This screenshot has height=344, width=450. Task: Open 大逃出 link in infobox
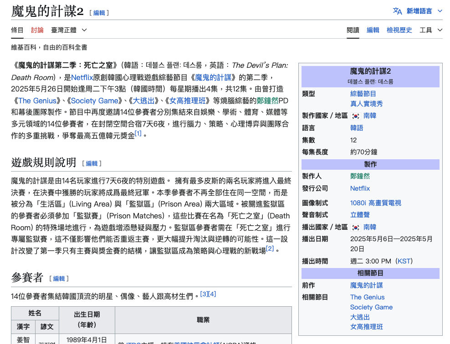coord(360,317)
